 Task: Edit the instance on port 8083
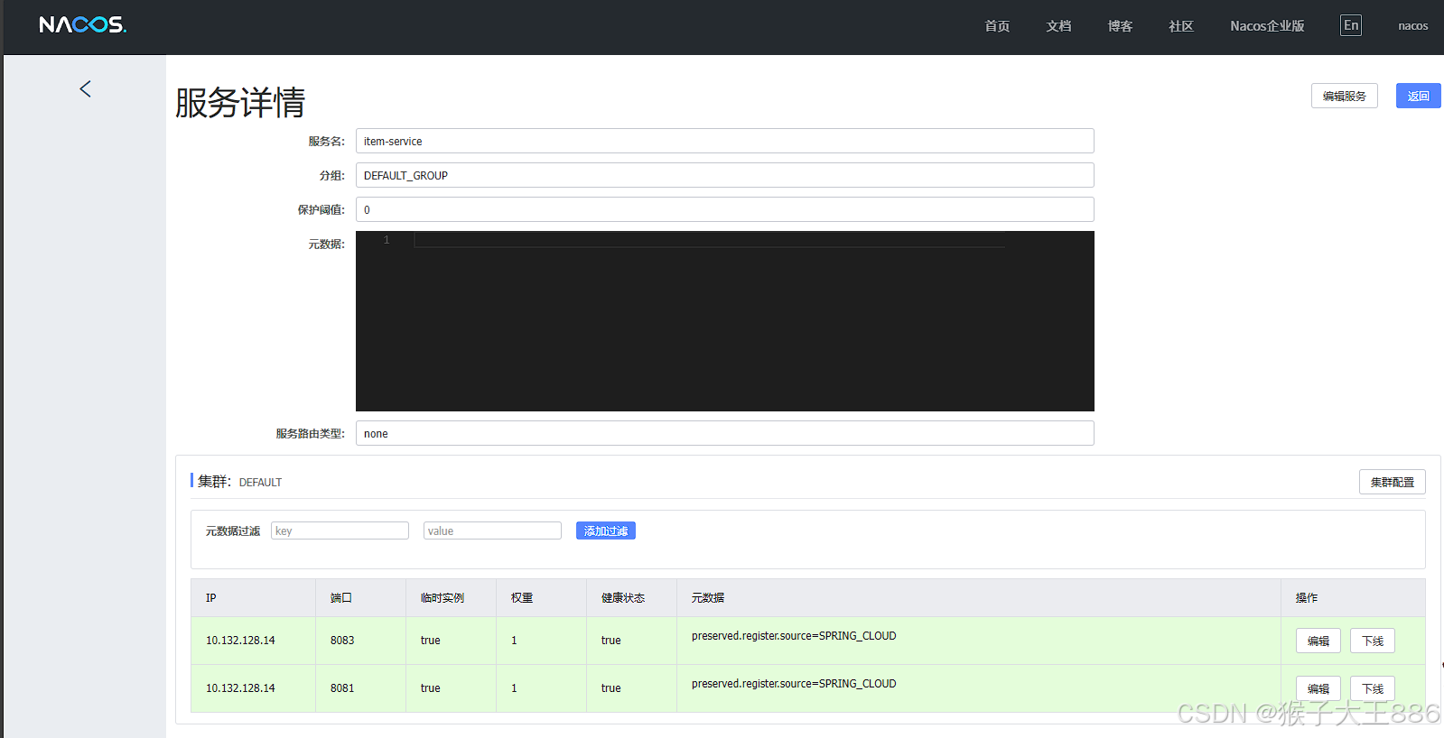click(1318, 641)
